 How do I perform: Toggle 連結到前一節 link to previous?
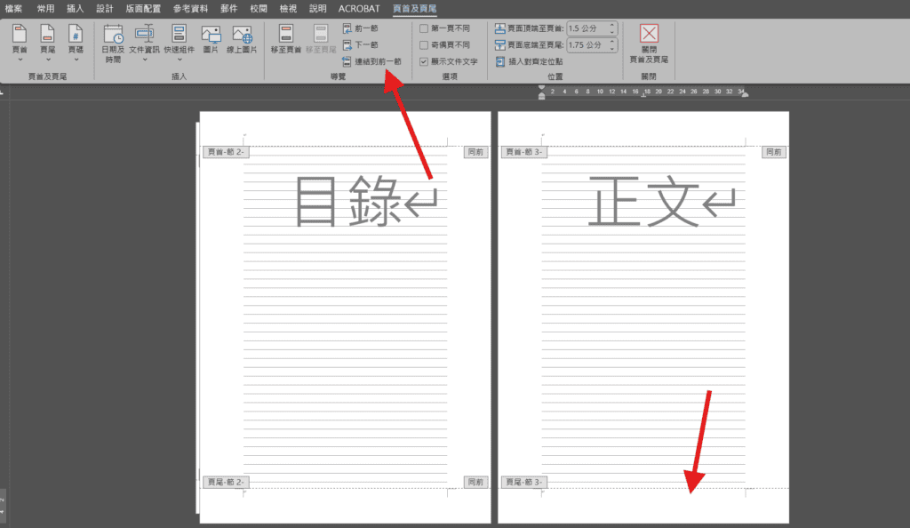(x=371, y=61)
